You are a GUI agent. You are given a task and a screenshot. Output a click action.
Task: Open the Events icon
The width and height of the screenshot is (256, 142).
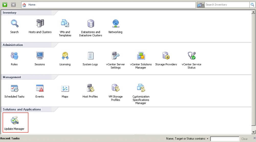40,88
